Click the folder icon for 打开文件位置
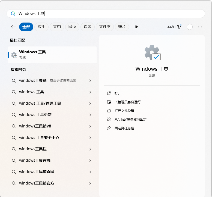The height and width of the screenshot is (197, 212). coord(109,111)
